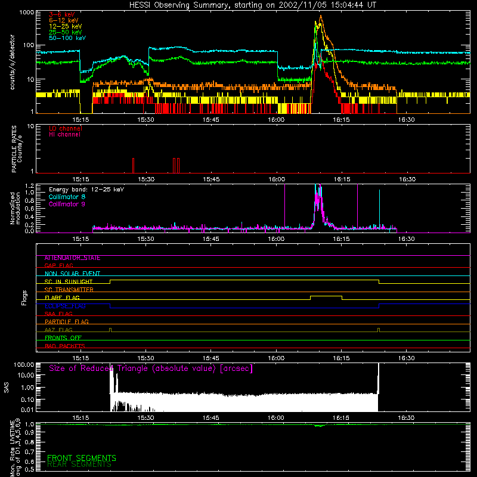The image size is (477, 477).
Task: Click the 15:45 tick label under SAS panel
Action: coord(211,418)
